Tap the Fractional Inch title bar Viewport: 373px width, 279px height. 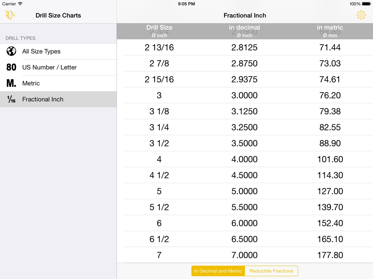point(245,15)
